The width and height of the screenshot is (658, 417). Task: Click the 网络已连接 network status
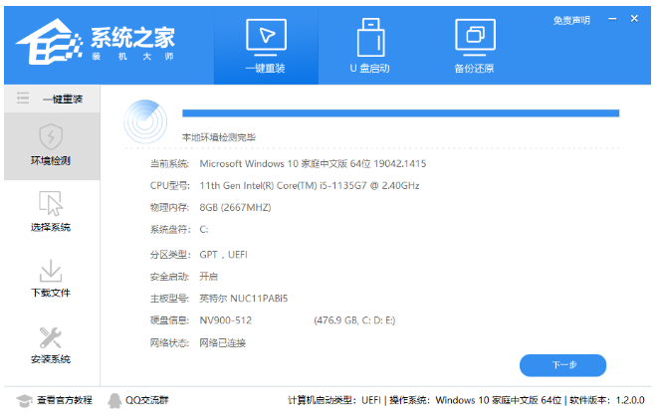(x=222, y=342)
